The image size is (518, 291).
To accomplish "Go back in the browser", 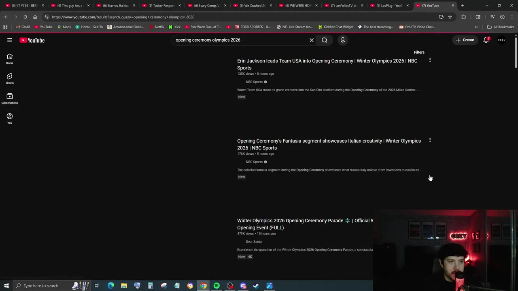I will [6, 17].
